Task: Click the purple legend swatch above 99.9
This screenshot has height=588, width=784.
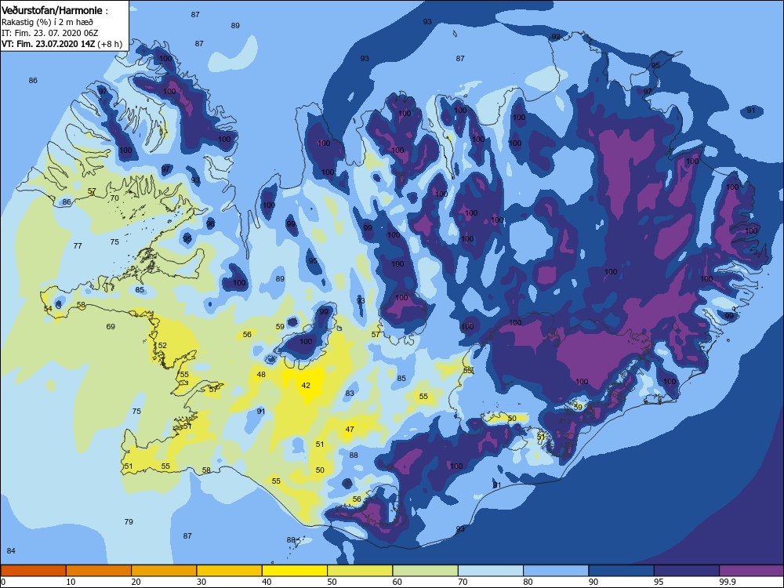Action: coord(752,571)
